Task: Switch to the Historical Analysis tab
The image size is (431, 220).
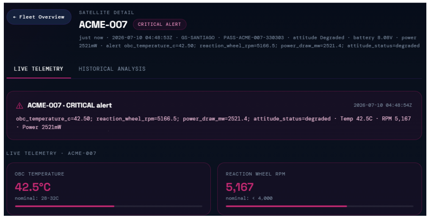Action: (112, 69)
